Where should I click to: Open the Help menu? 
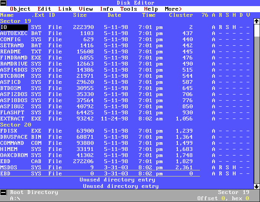point(151,9)
